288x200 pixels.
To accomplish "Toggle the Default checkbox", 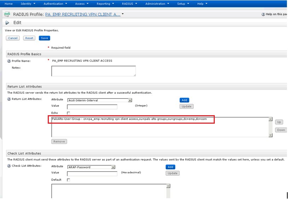I will 68,180.
